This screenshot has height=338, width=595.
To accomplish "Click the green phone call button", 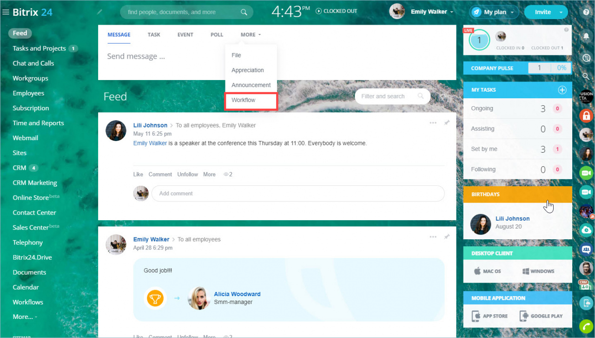I will point(586,326).
